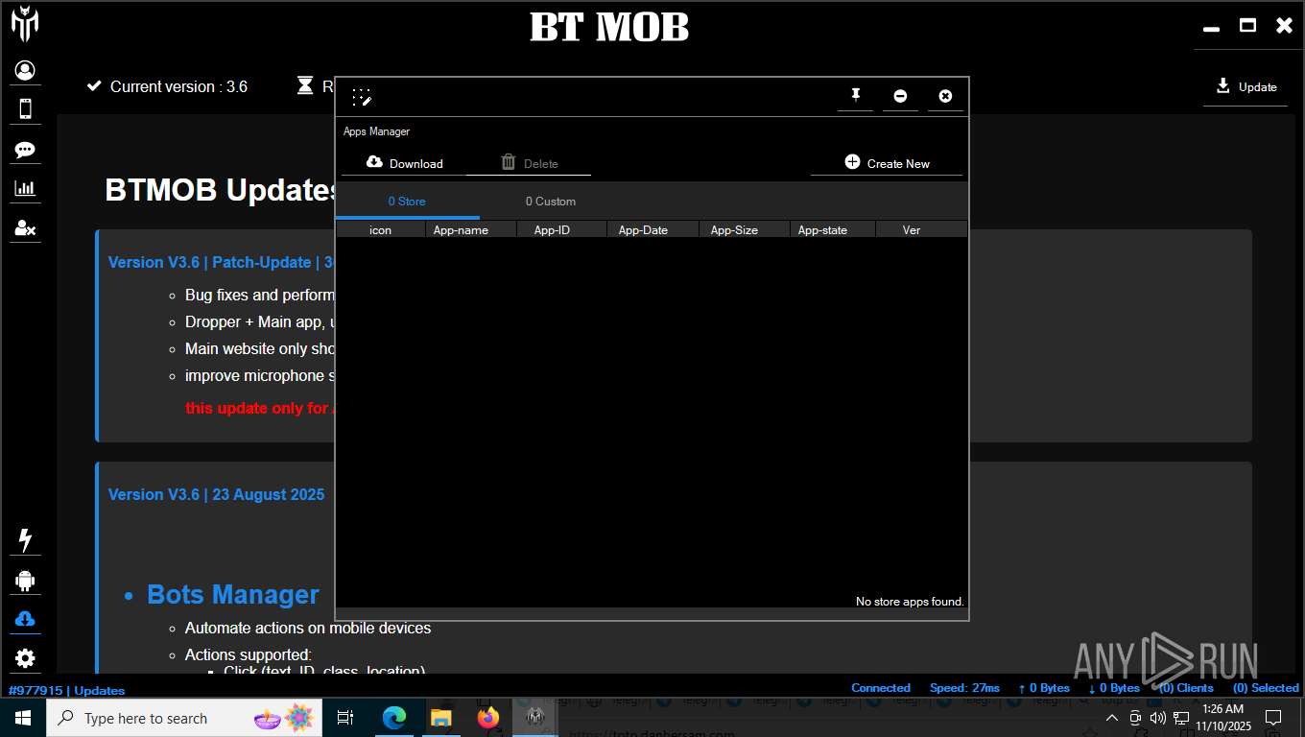Launch Firefox from taskbar
Screen dimensions: 1305x737
[x=488, y=718]
